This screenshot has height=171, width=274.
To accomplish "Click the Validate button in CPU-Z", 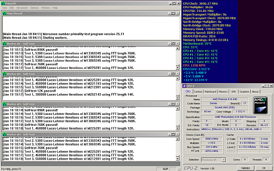I will tap(245, 168).
